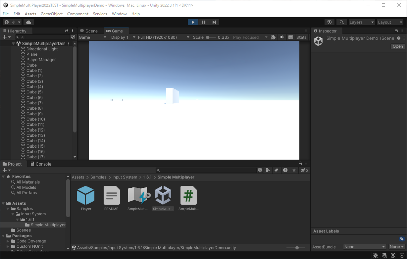The image size is (407, 259).
Task: Start Play mode
Action: (193, 22)
